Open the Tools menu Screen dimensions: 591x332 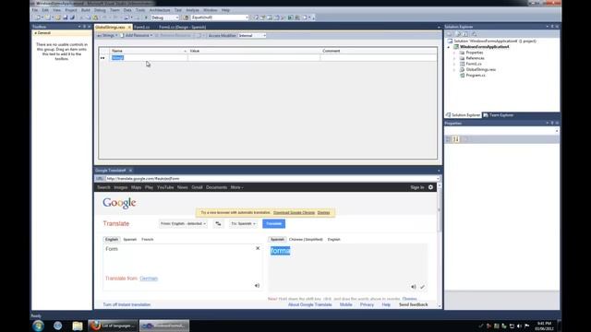(140, 10)
